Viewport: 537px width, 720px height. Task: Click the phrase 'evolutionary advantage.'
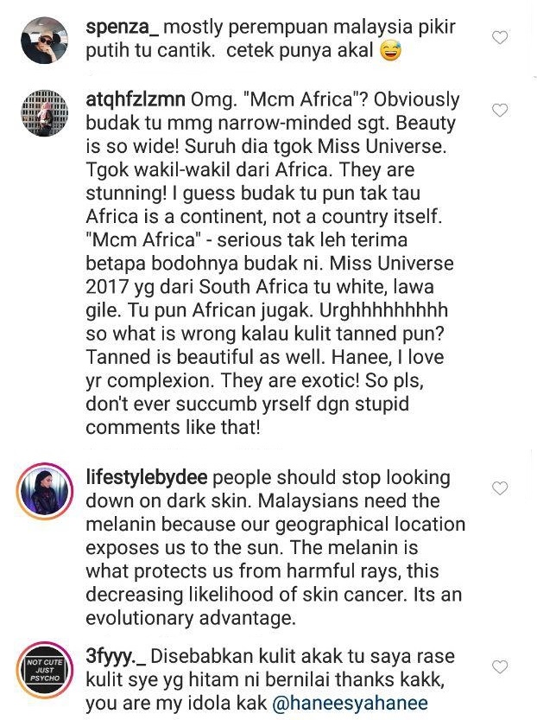coord(191,618)
